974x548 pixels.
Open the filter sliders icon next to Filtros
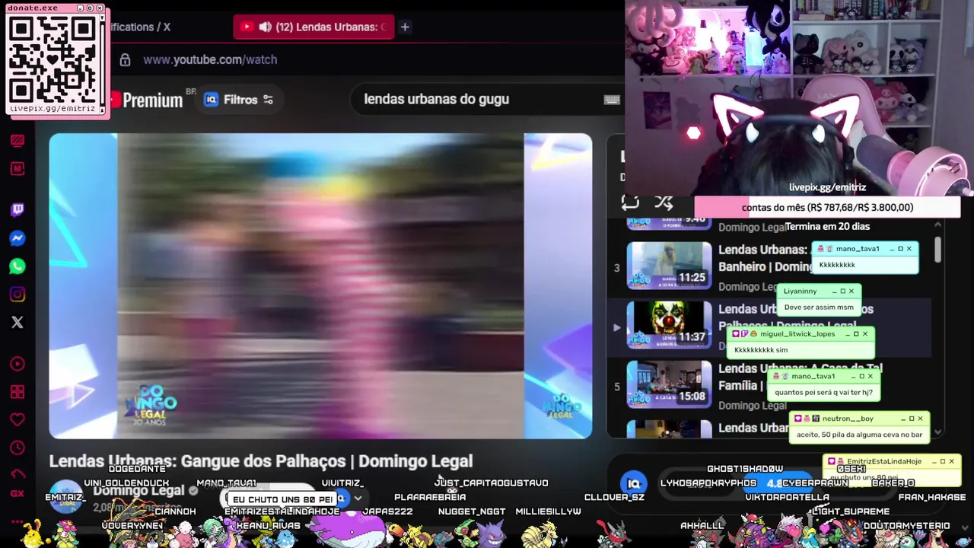268,100
